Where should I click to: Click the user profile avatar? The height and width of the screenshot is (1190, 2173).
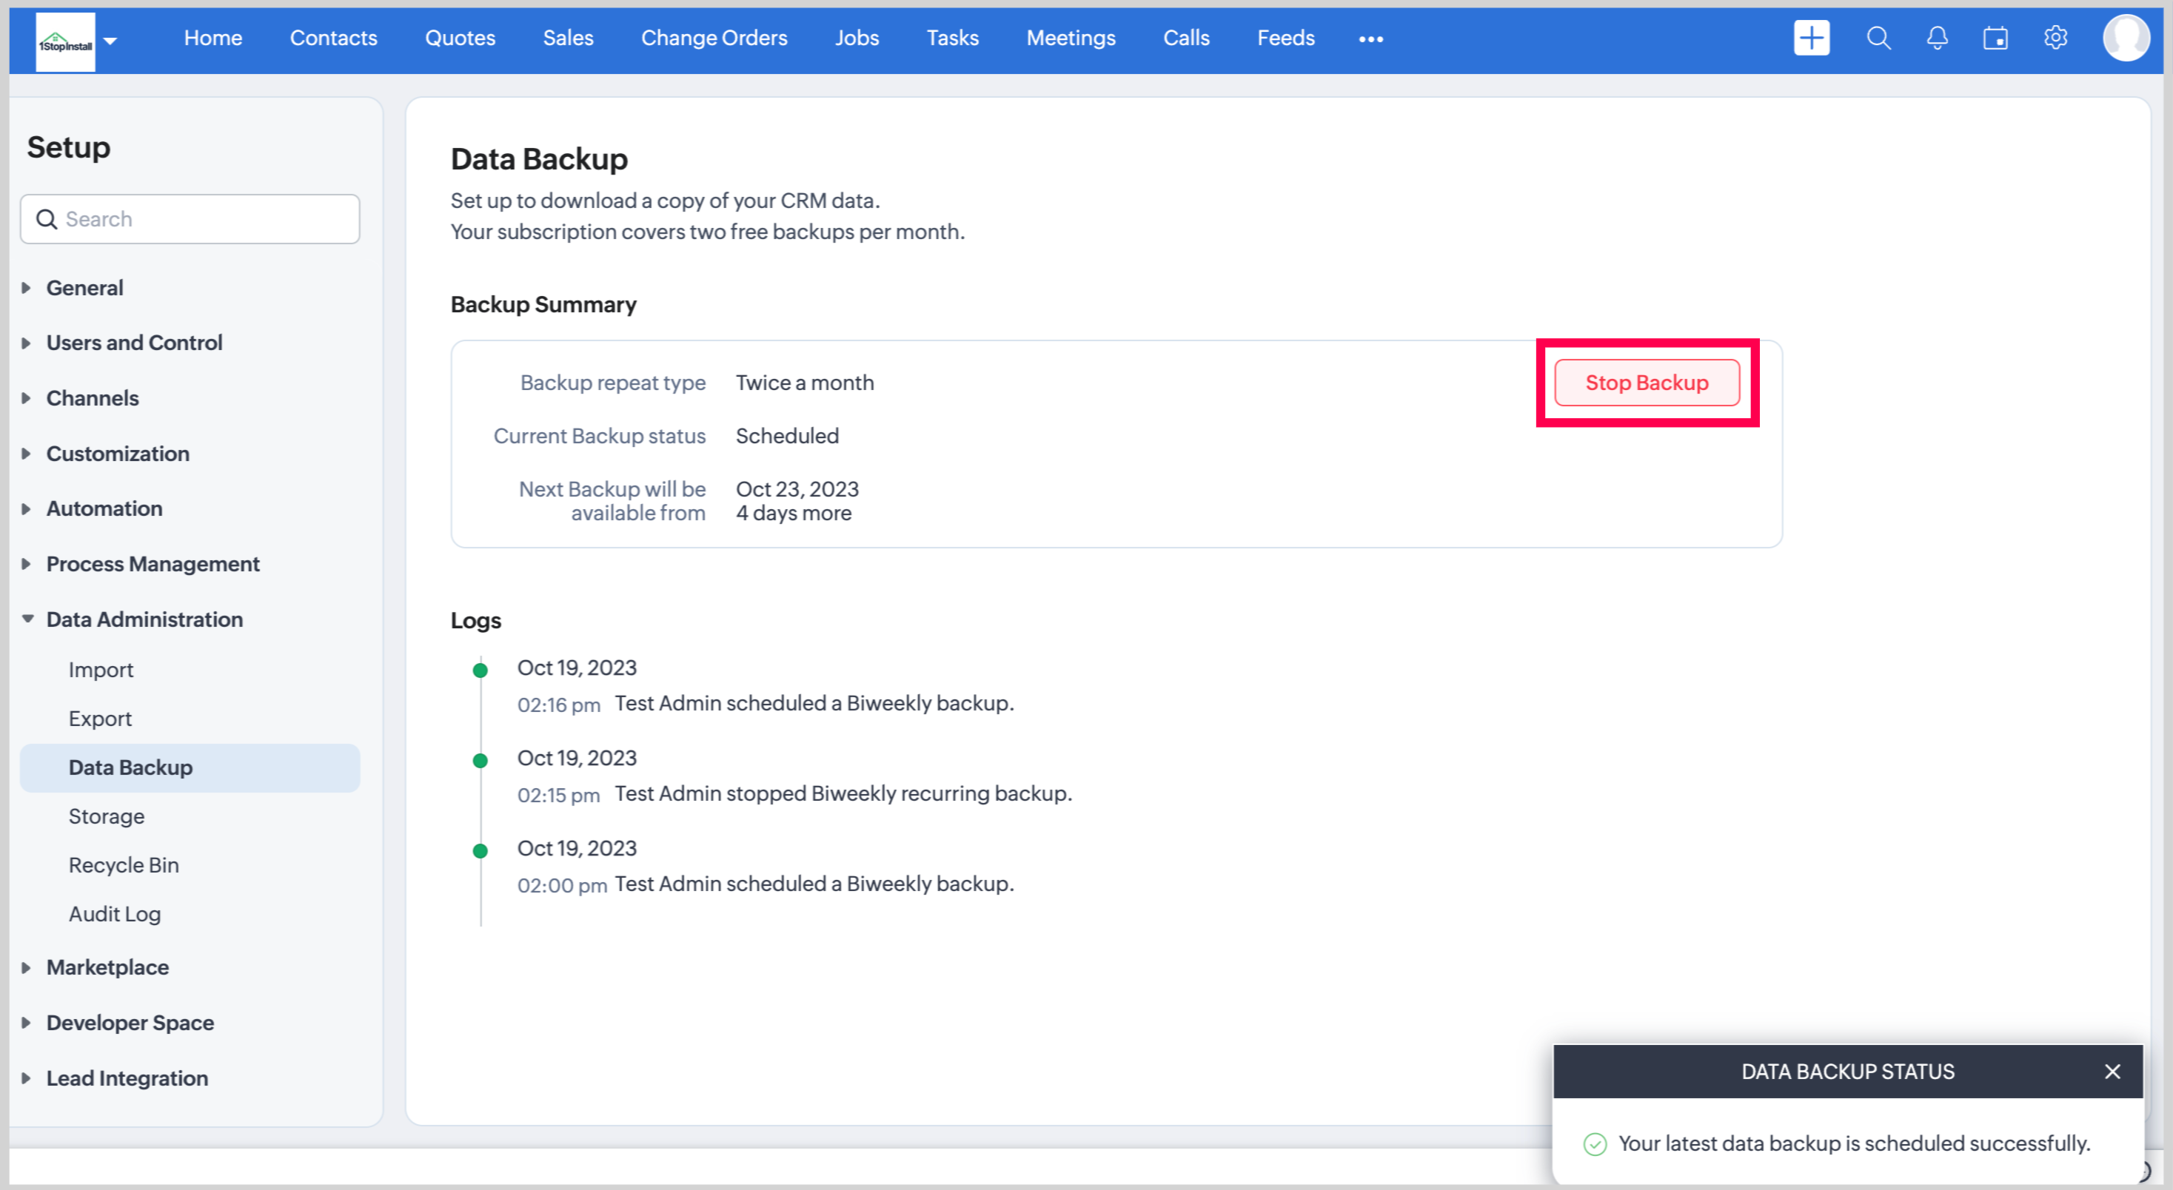pyautogui.click(x=2126, y=38)
